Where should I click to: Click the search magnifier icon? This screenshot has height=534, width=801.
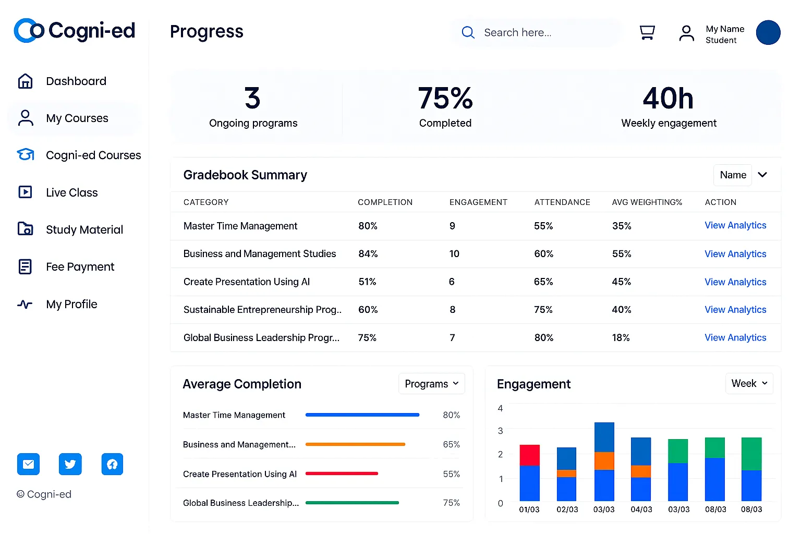coord(468,32)
